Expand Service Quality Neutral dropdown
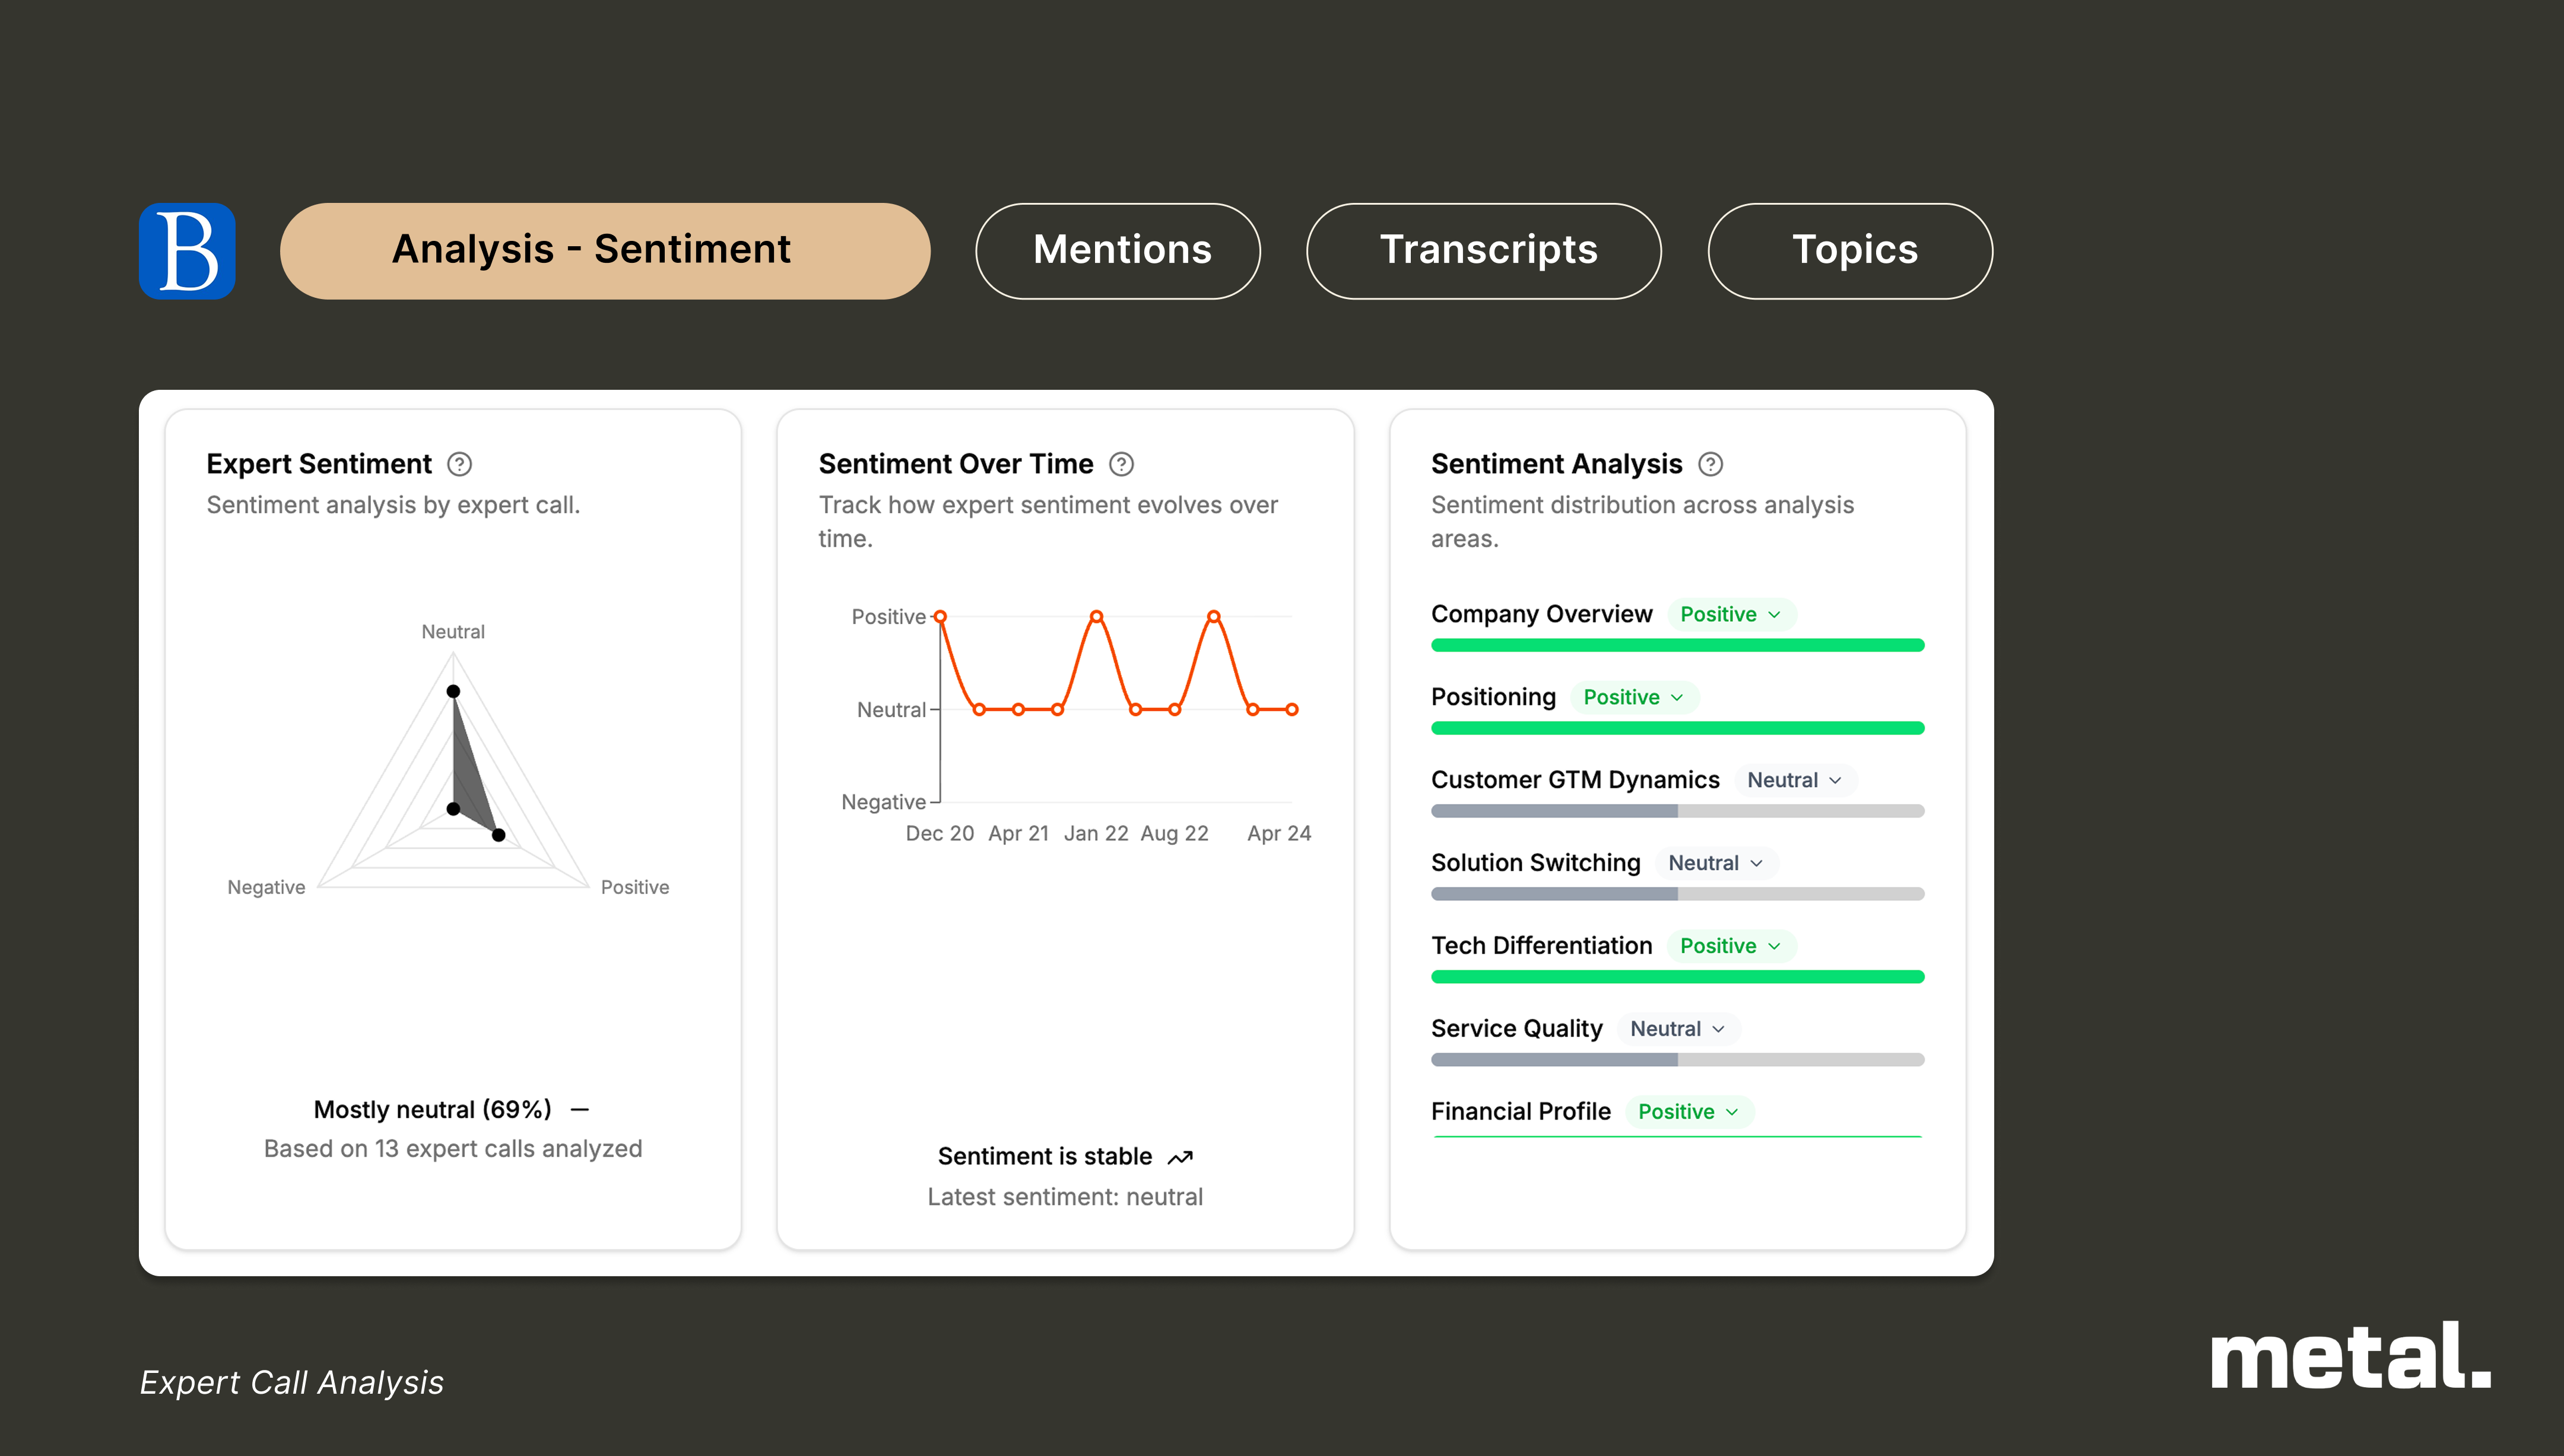The image size is (2564, 1456). coord(1678,1029)
